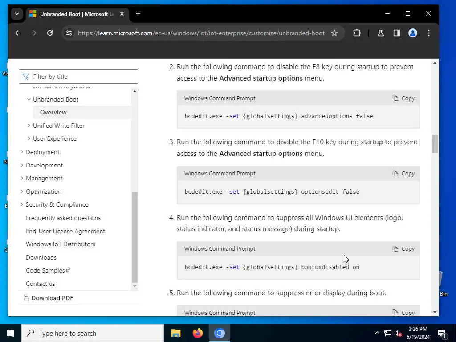
Task: Click the main page scrollbar thumb
Action: tap(435, 144)
